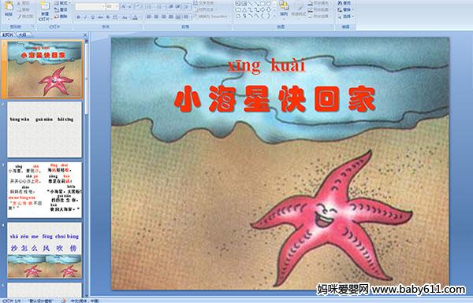Click the Find icon in editing group
The height and width of the screenshot is (303, 473).
click(x=345, y=3)
